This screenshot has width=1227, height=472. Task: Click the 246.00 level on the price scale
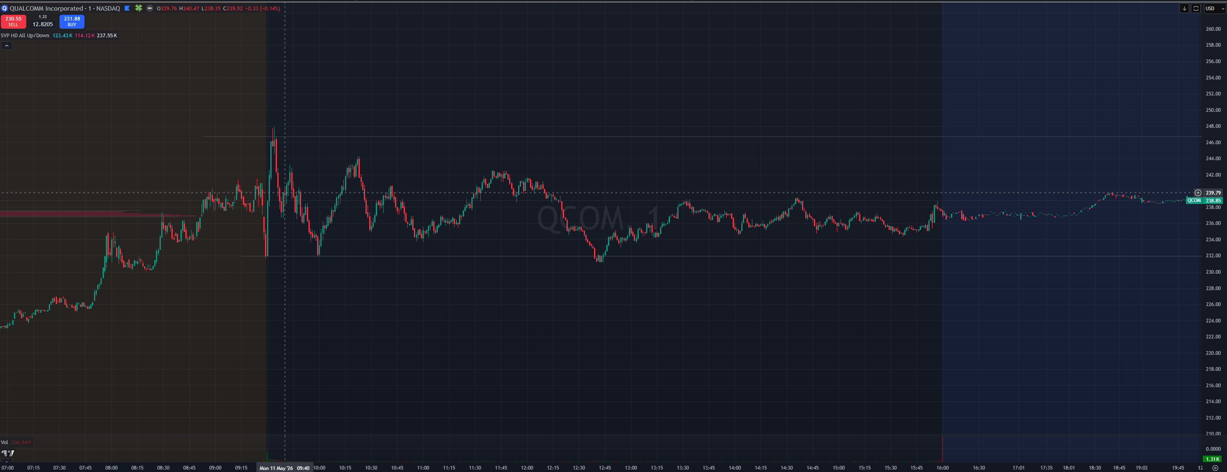point(1213,142)
